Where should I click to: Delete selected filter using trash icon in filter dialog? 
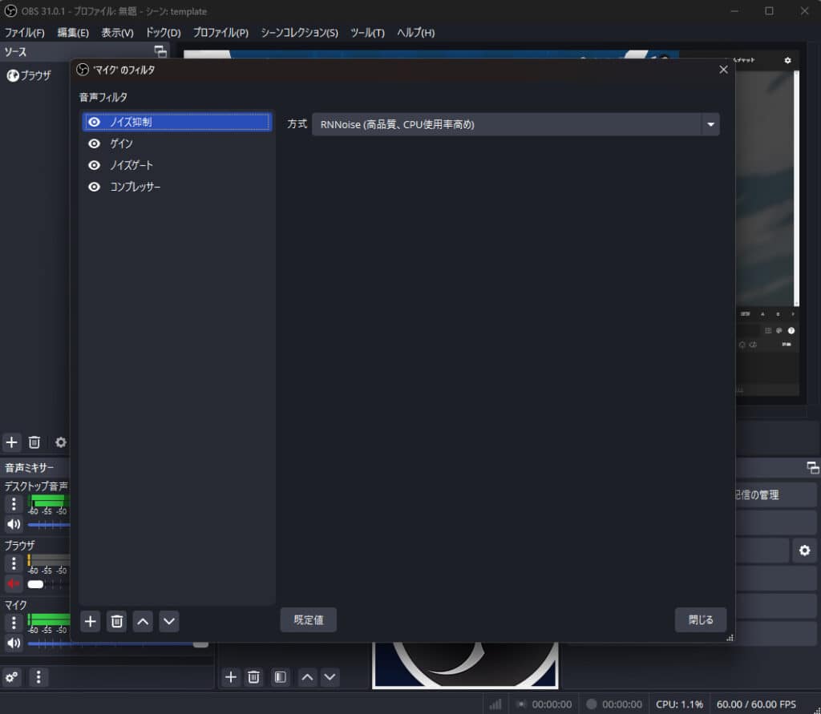[x=117, y=621]
